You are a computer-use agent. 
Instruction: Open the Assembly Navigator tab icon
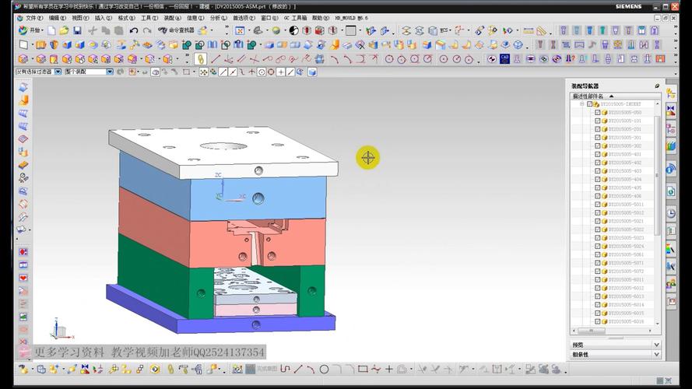(671, 94)
